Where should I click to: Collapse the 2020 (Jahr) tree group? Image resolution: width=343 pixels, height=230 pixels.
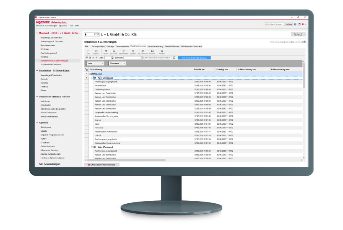click(90, 74)
